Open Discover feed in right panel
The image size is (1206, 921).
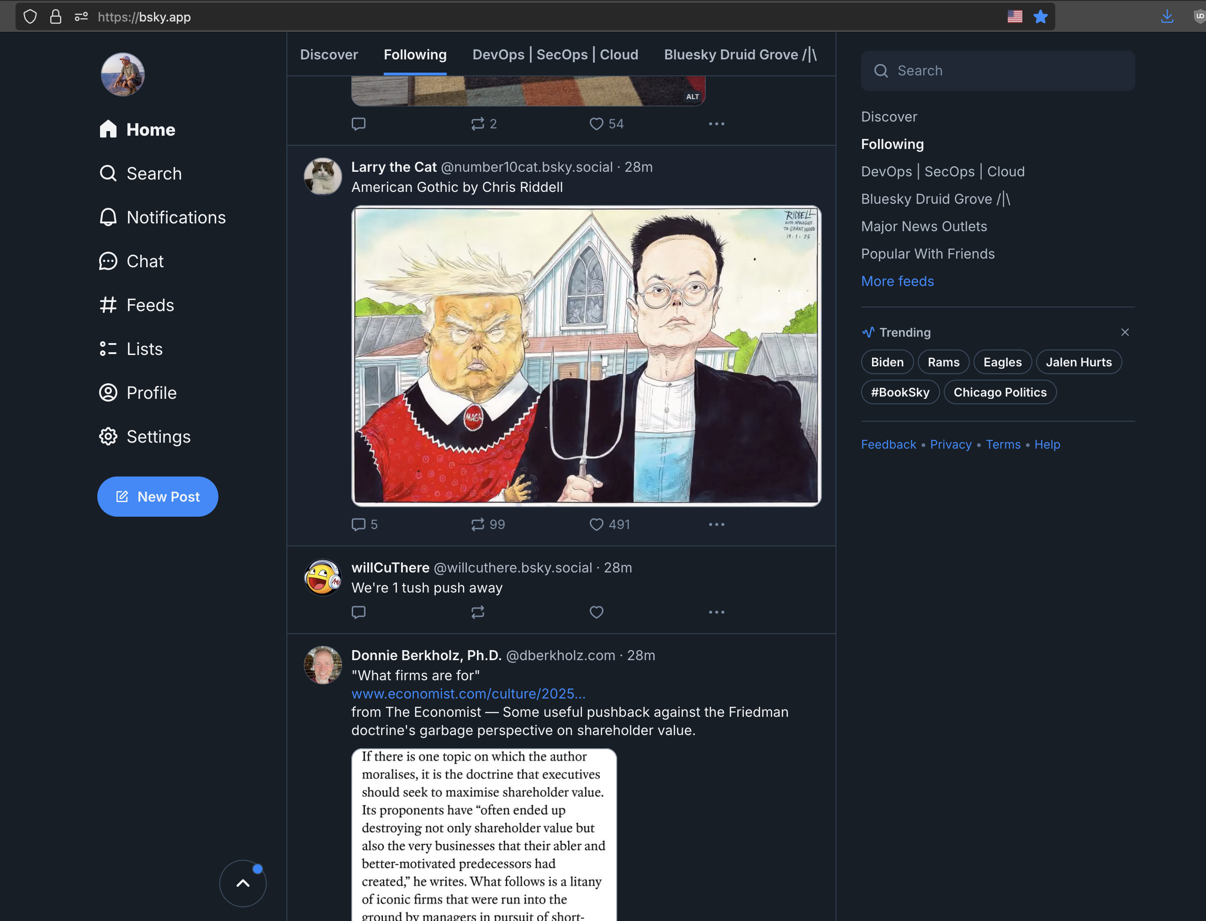tap(889, 117)
